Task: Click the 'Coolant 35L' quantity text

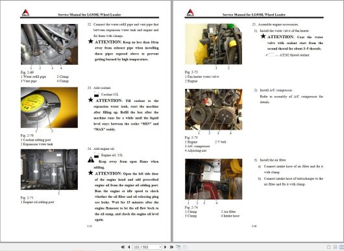Action: pos(110,95)
